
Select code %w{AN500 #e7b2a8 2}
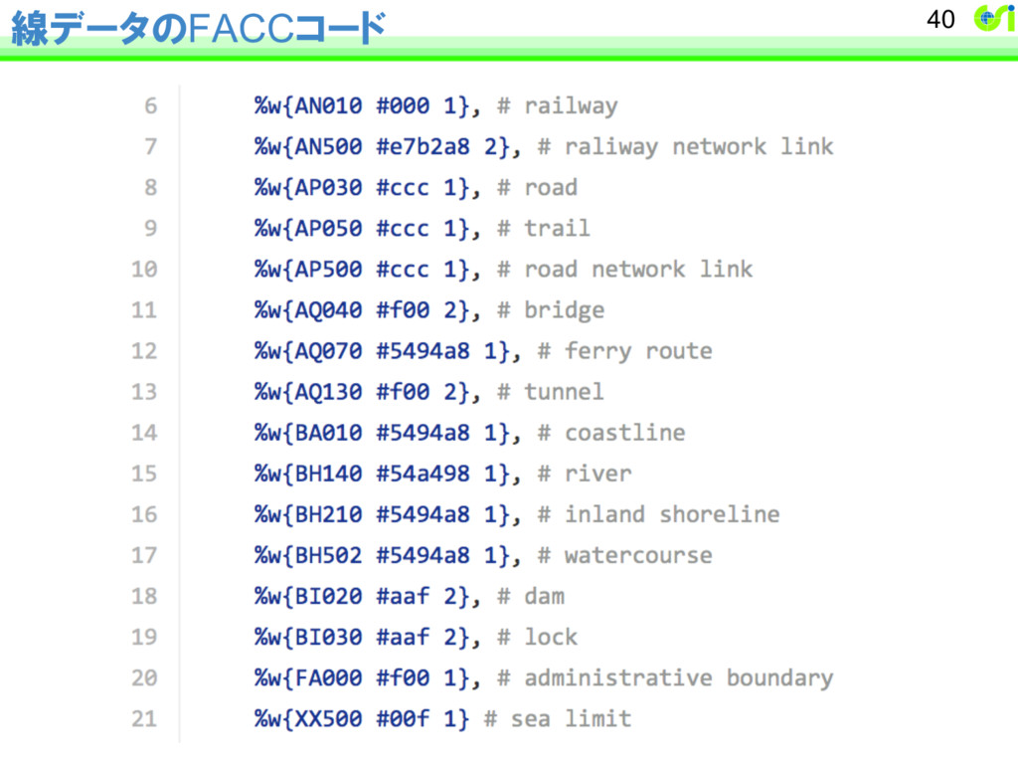coord(382,147)
